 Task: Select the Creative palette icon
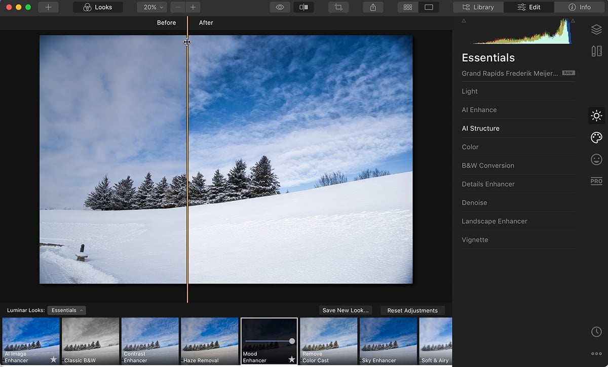point(596,137)
